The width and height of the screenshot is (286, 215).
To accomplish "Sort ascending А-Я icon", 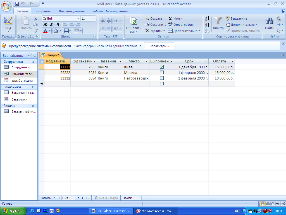I will [207, 18].
